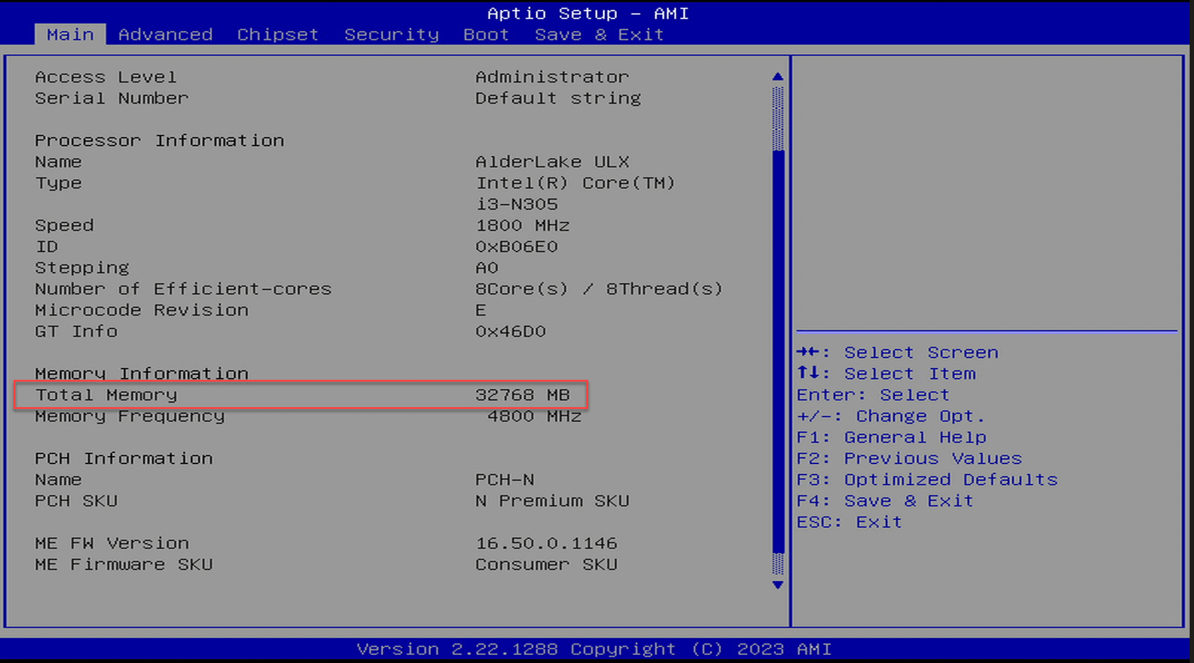Image resolution: width=1194 pixels, height=663 pixels.
Task: Select the Microcode Revision label
Action: click(x=141, y=310)
